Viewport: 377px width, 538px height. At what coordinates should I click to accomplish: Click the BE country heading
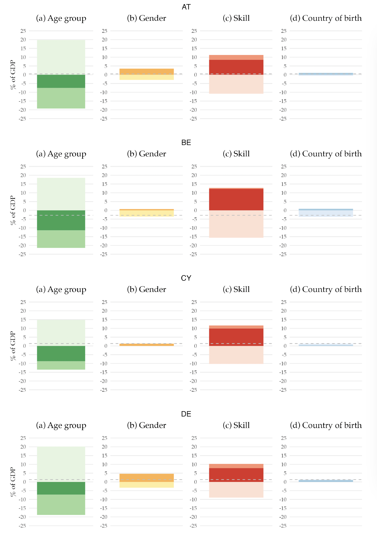pyautogui.click(x=186, y=143)
